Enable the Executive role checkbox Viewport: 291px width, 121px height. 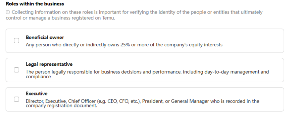coord(17,99)
